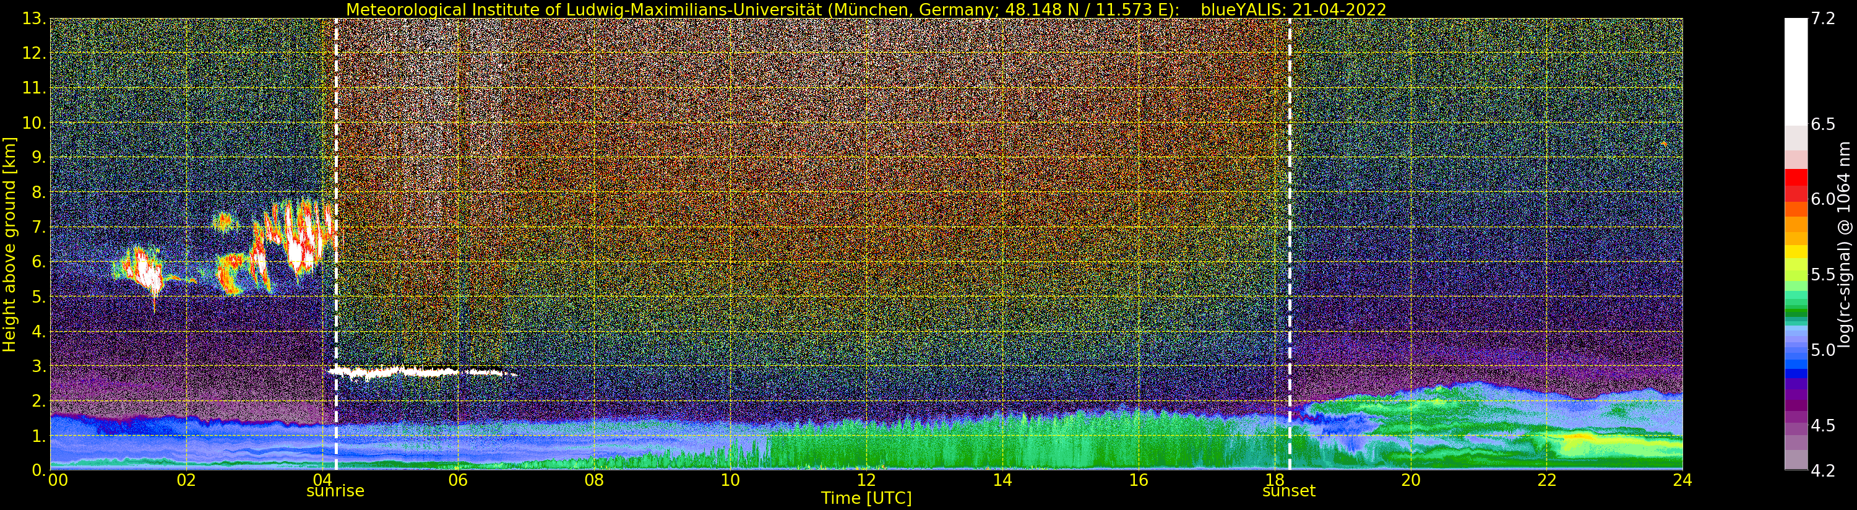Click the '22' tick on the time axis
The image size is (1857, 510).
[x=1546, y=480]
